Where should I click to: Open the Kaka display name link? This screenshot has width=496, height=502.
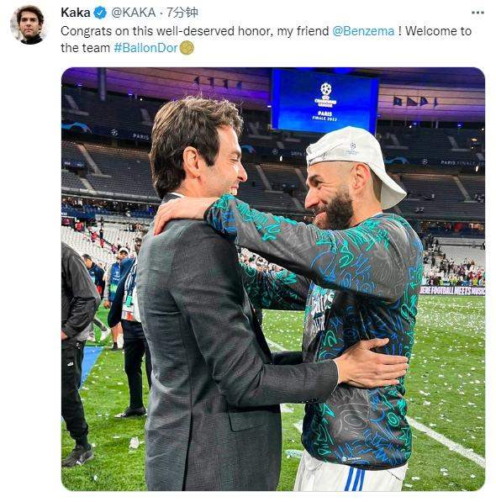coord(76,13)
